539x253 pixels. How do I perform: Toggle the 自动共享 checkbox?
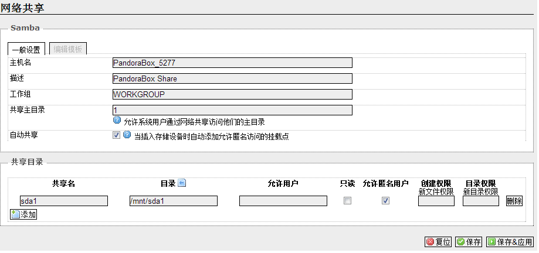(x=117, y=135)
